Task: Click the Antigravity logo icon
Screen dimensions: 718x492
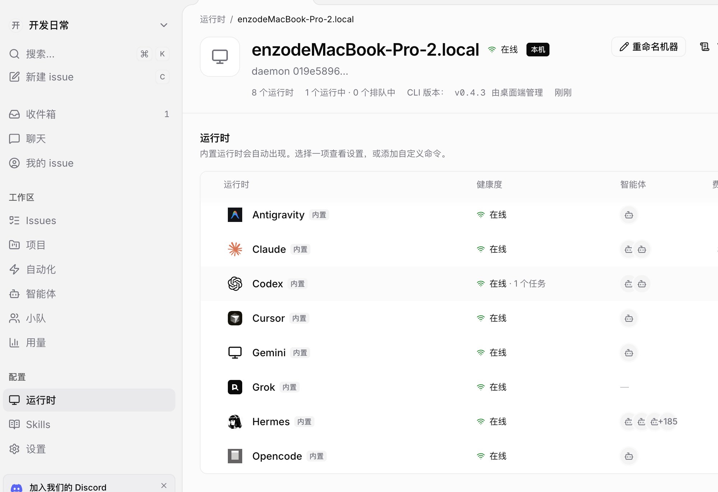Action: 235,215
